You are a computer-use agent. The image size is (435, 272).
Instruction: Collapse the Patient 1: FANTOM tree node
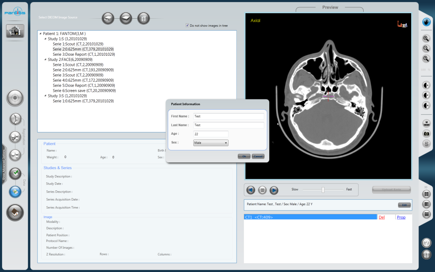coord(40,34)
